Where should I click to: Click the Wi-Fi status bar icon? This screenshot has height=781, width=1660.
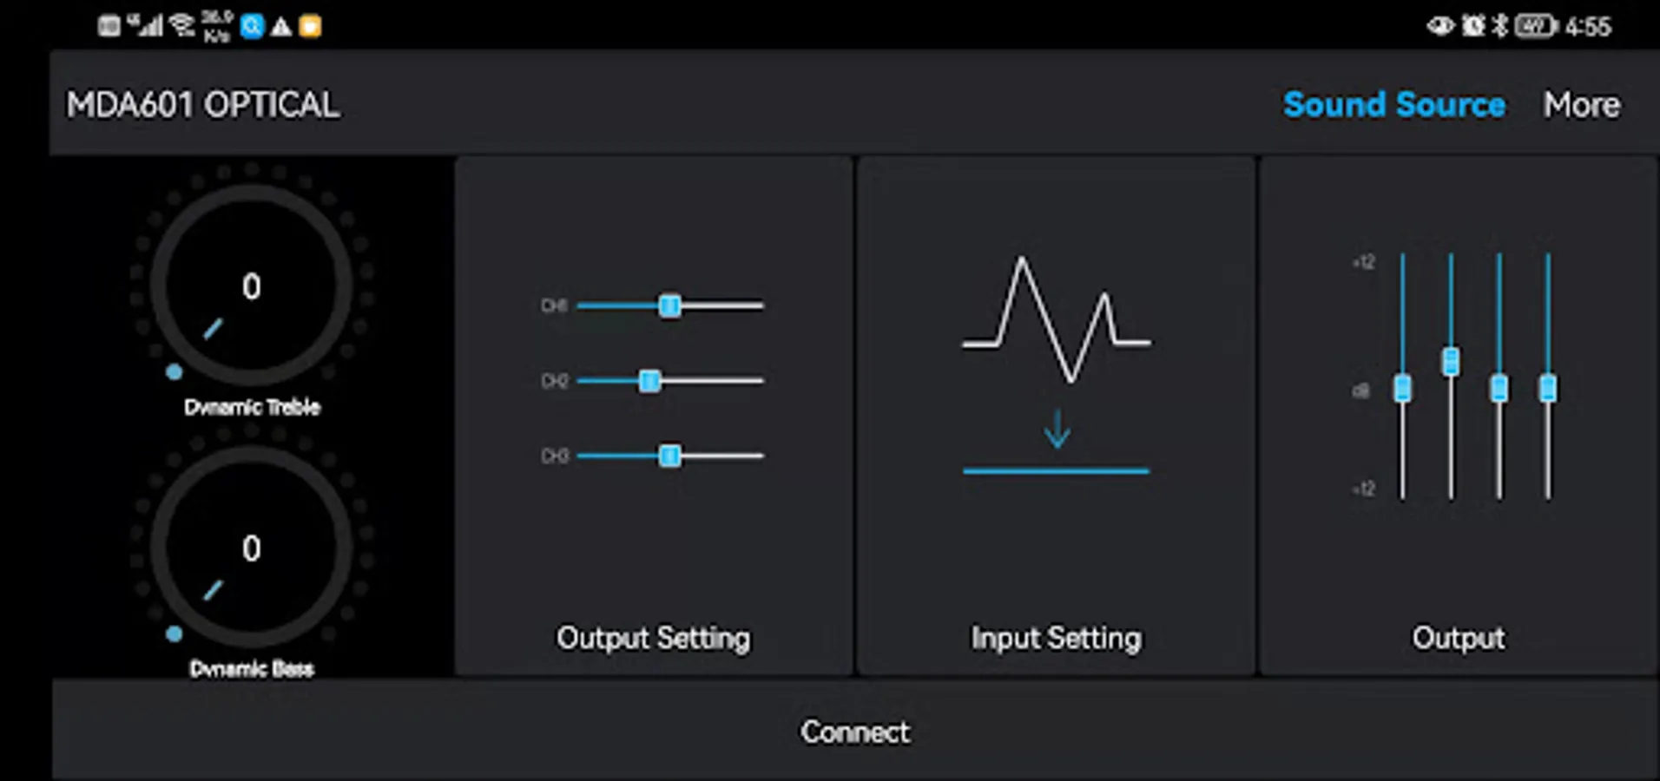pos(182,25)
